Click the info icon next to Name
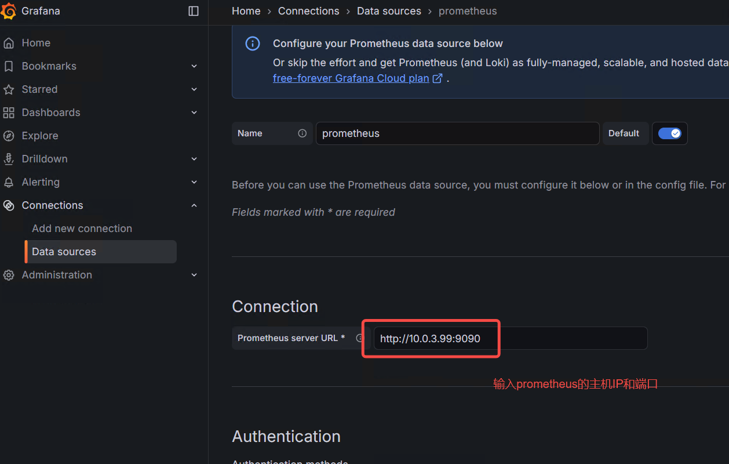This screenshot has height=464, width=729. click(x=302, y=133)
